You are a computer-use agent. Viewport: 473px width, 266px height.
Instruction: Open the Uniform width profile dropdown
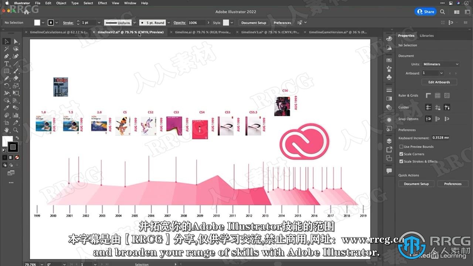pyautogui.click(x=134, y=23)
